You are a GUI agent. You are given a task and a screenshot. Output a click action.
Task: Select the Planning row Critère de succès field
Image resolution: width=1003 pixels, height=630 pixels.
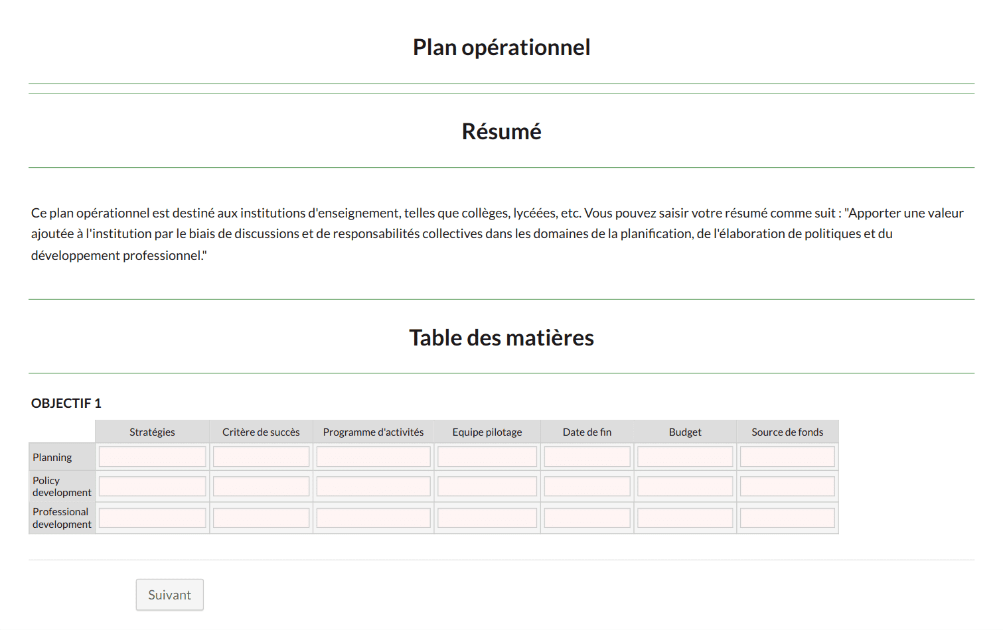261,457
